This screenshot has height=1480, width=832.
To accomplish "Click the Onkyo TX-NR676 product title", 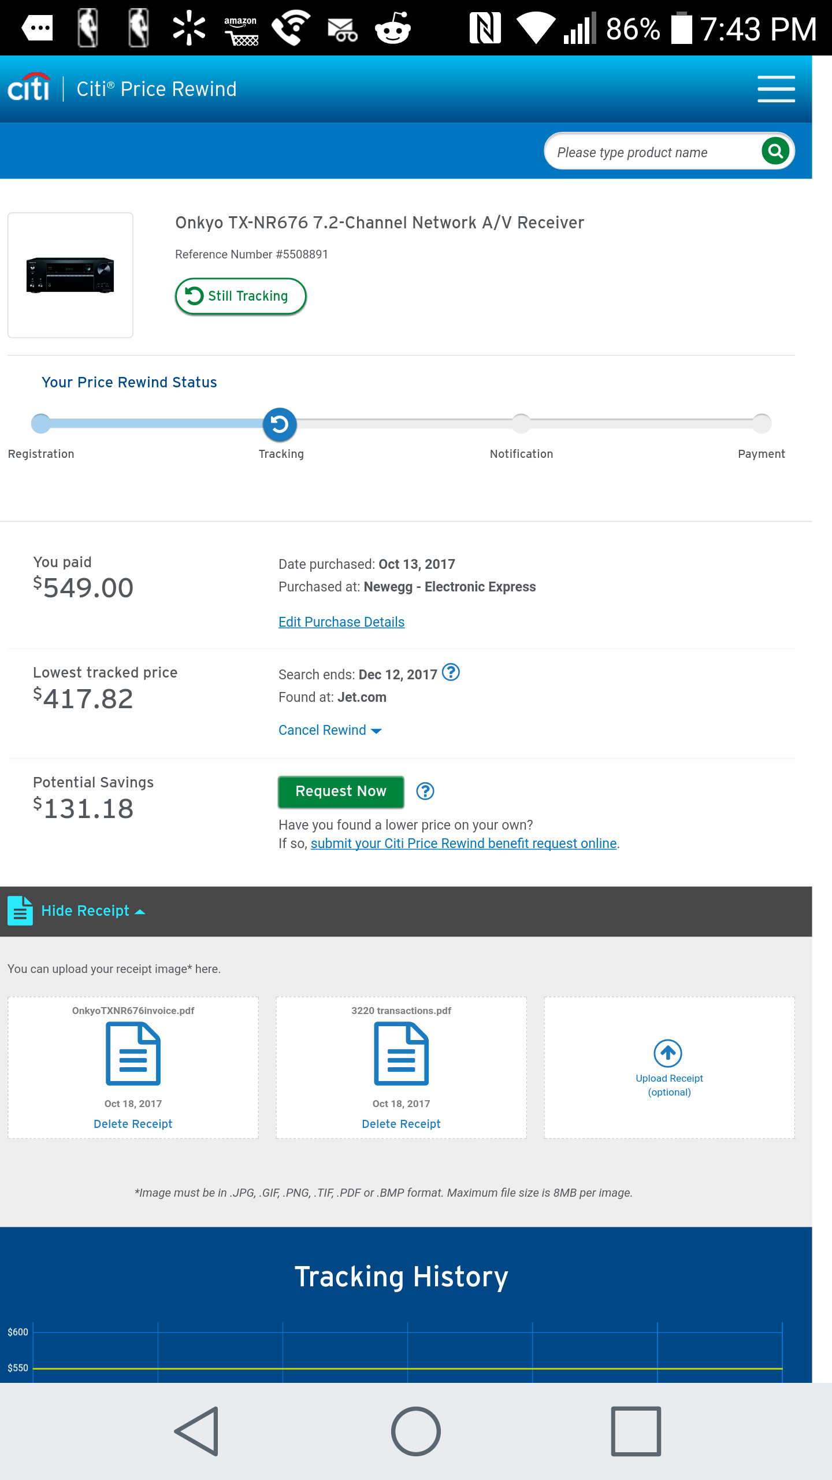I will click(x=380, y=223).
